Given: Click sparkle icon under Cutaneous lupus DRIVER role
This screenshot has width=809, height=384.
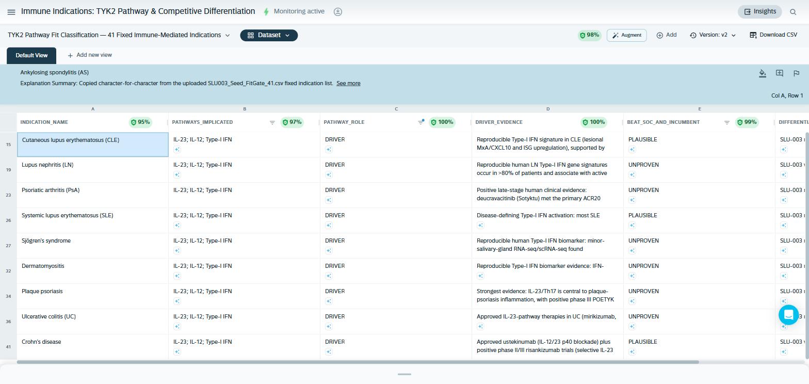Looking at the screenshot, I should point(329,150).
